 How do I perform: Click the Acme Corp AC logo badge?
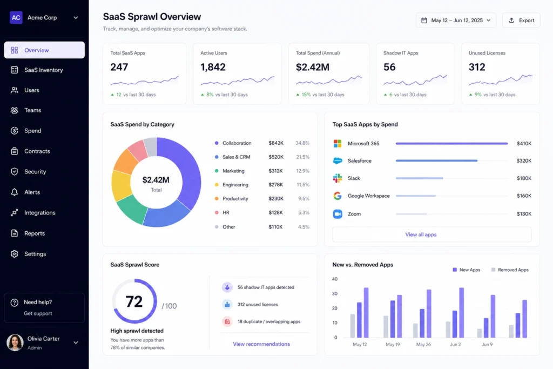pos(16,18)
